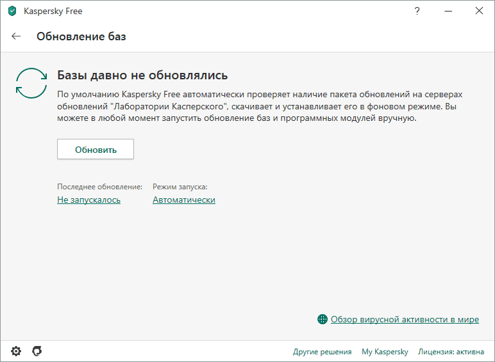Open settings with the gear icon

coord(16,351)
